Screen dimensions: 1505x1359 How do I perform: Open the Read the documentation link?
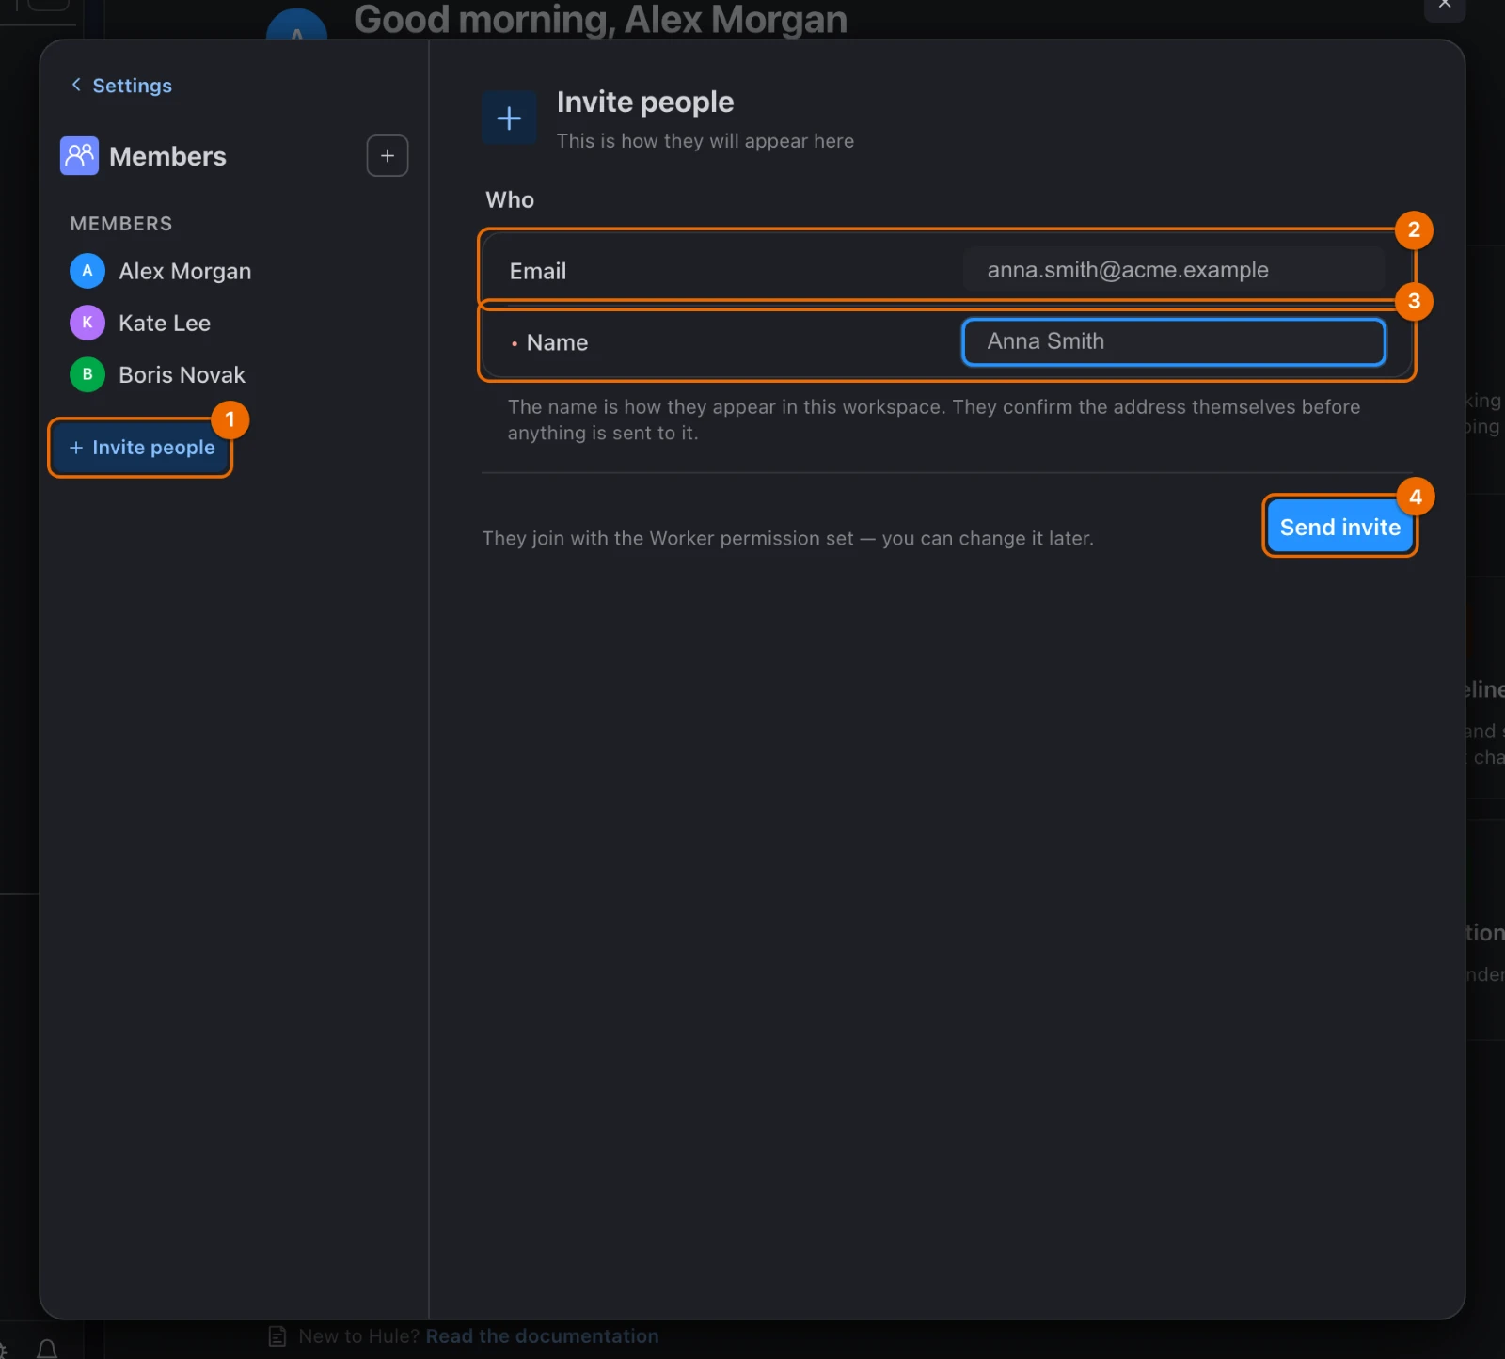click(x=542, y=1335)
